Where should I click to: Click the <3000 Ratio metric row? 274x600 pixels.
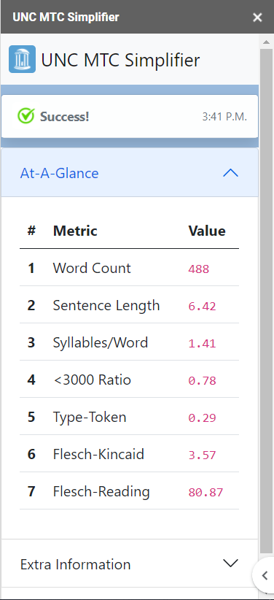tap(129, 380)
